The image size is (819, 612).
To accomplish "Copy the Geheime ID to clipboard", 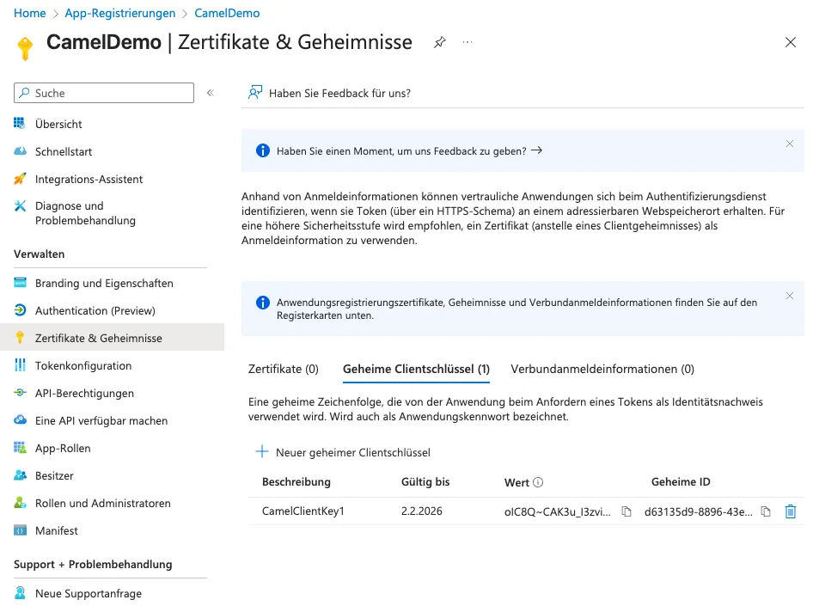I will pos(766,511).
